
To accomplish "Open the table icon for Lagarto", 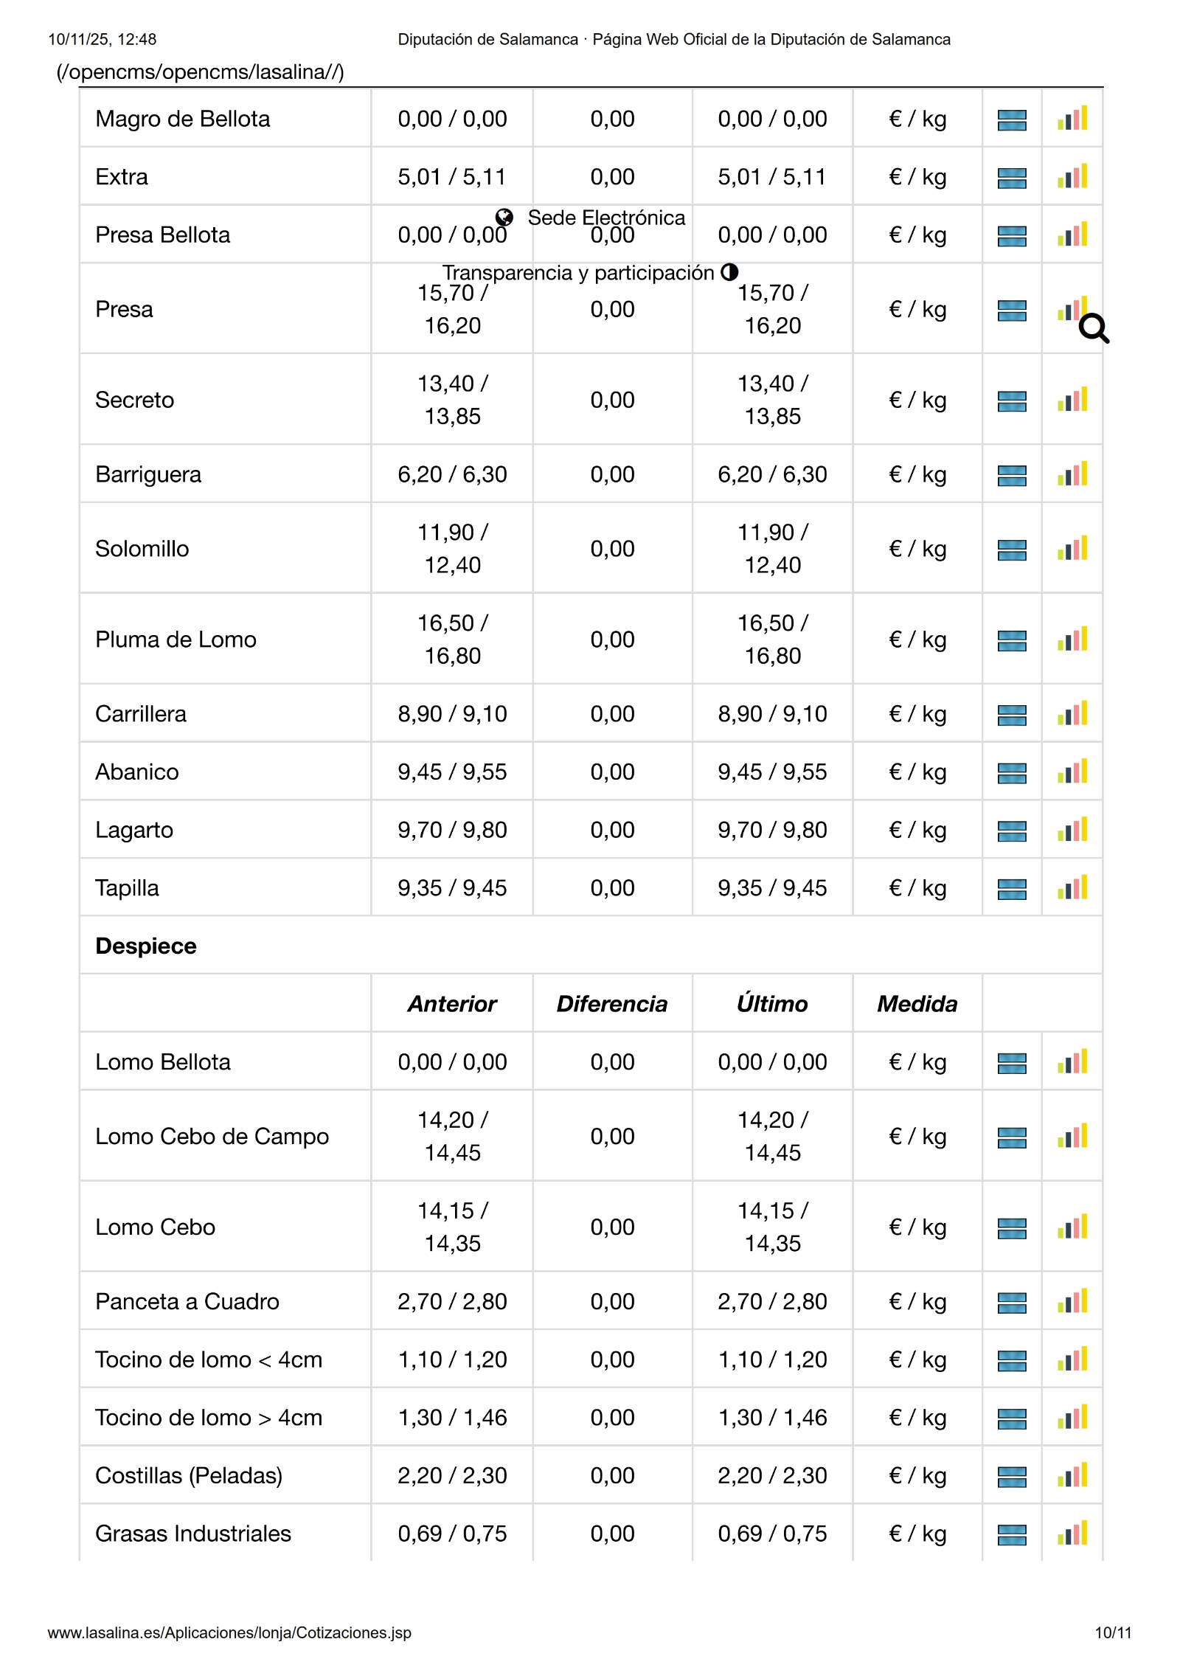I will click(x=1011, y=831).
